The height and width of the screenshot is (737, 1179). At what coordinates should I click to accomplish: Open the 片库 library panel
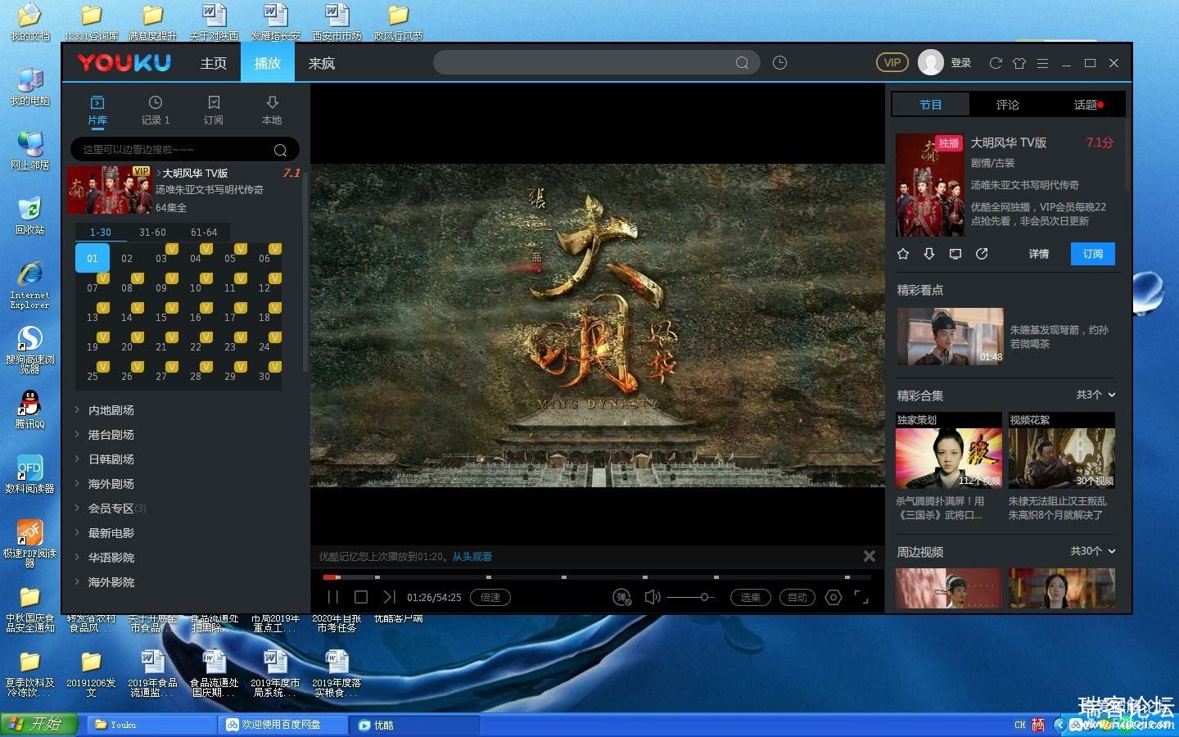coord(97,111)
